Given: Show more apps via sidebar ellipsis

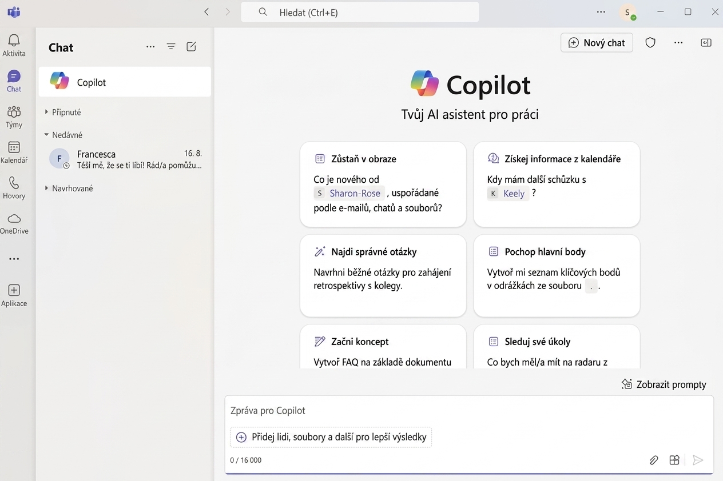Looking at the screenshot, I should tap(14, 259).
